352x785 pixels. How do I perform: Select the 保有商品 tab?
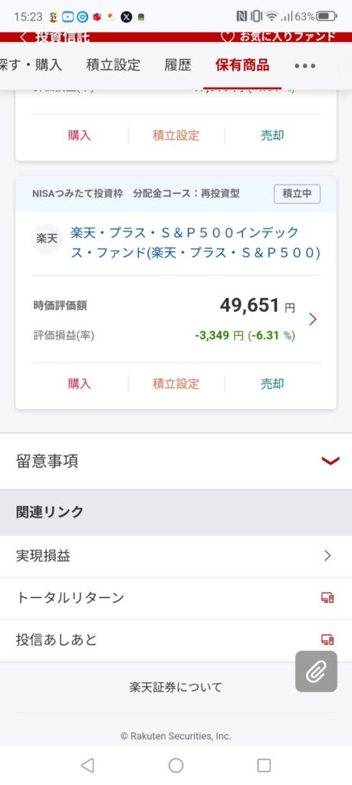[242, 65]
